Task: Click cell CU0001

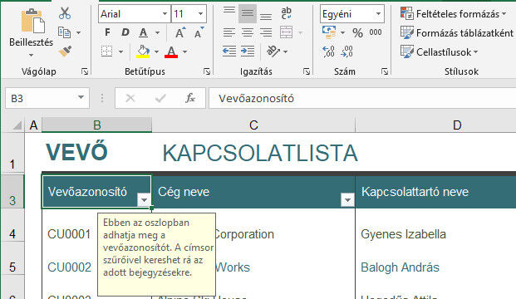Action: coord(69,234)
